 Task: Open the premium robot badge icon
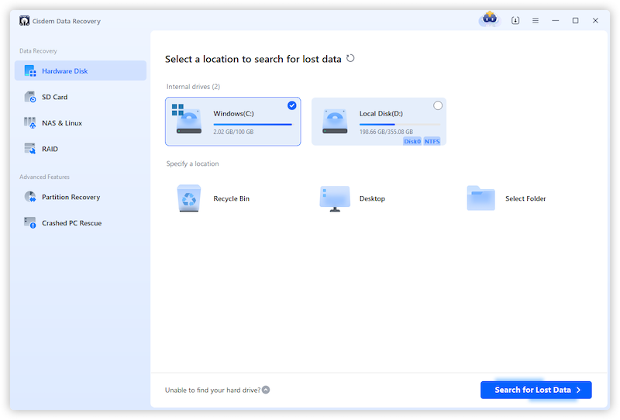point(490,19)
